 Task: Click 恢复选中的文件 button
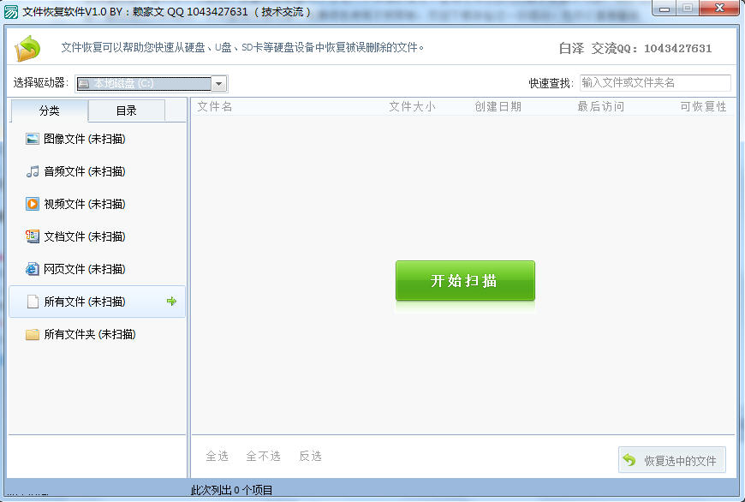point(672,460)
